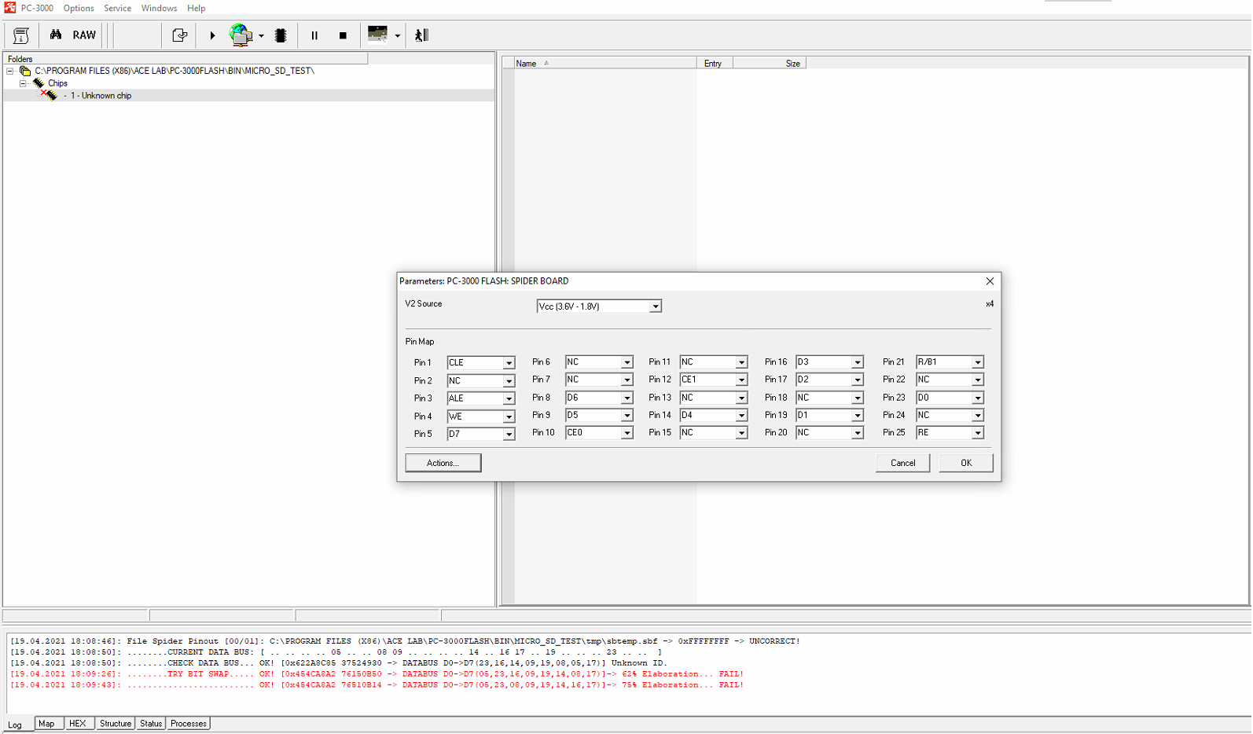1253x734 pixels.
Task: Click the RAW toolbar button
Action: (84, 35)
